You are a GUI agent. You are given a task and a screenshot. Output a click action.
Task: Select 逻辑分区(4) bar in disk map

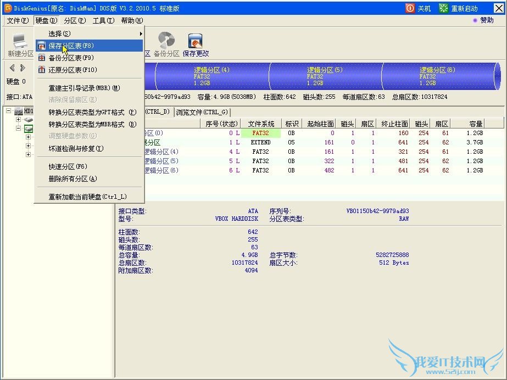[x=212, y=76]
